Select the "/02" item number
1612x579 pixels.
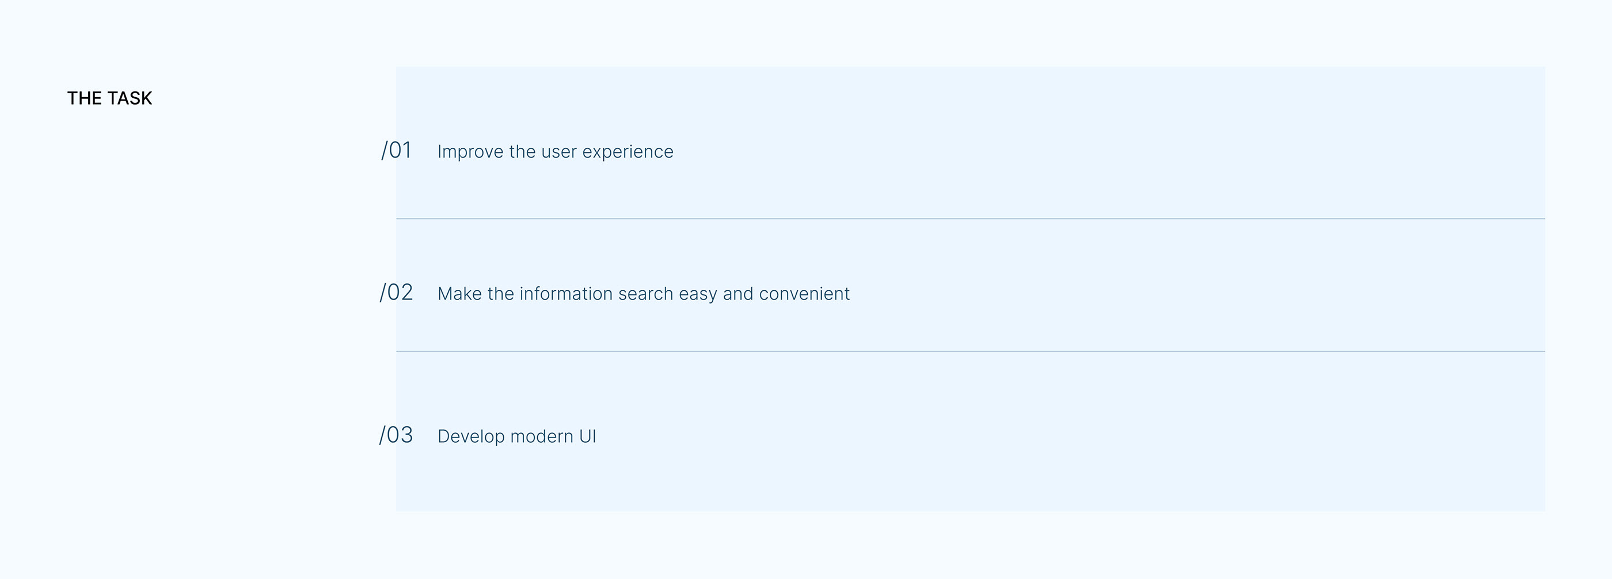pos(396,293)
